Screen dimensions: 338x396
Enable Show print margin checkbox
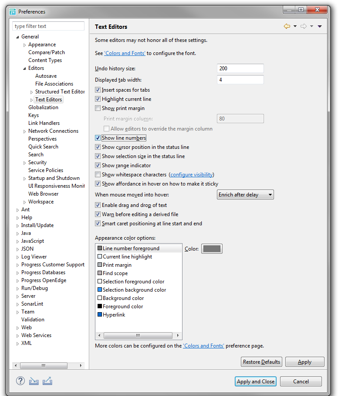click(x=98, y=108)
